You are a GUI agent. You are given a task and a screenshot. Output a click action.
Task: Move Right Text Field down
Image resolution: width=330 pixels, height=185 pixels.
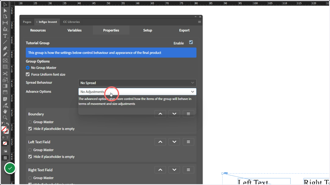click(174, 170)
